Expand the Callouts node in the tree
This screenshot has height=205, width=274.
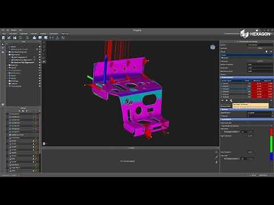point(7,84)
